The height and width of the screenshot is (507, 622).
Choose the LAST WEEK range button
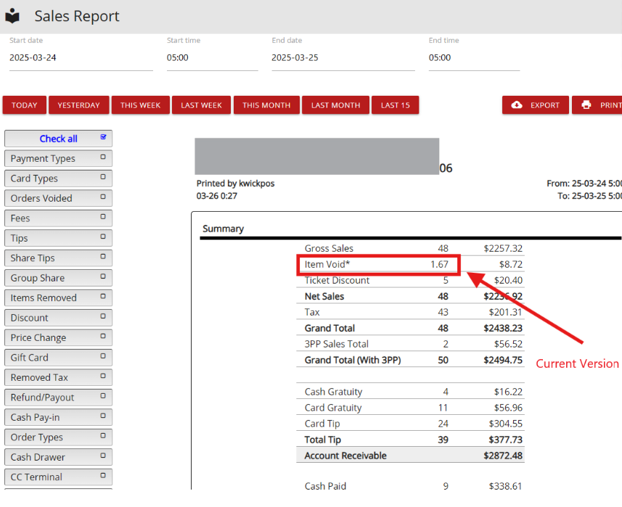point(201,105)
